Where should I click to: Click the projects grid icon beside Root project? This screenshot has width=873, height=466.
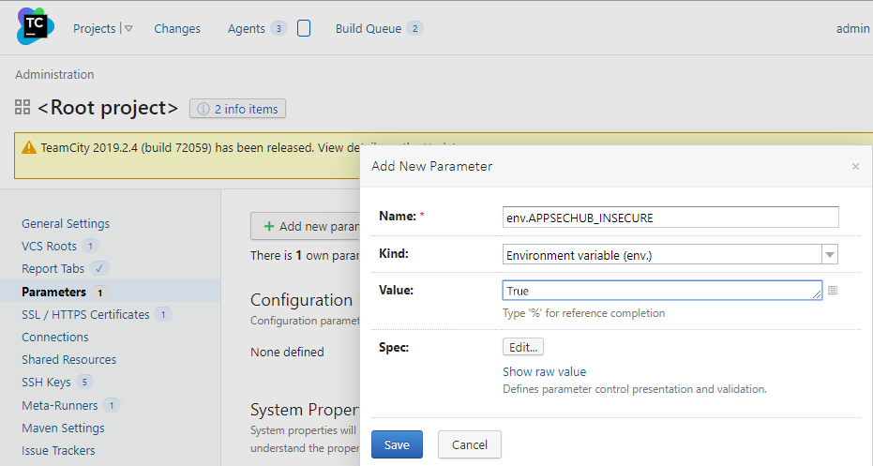pyautogui.click(x=23, y=108)
